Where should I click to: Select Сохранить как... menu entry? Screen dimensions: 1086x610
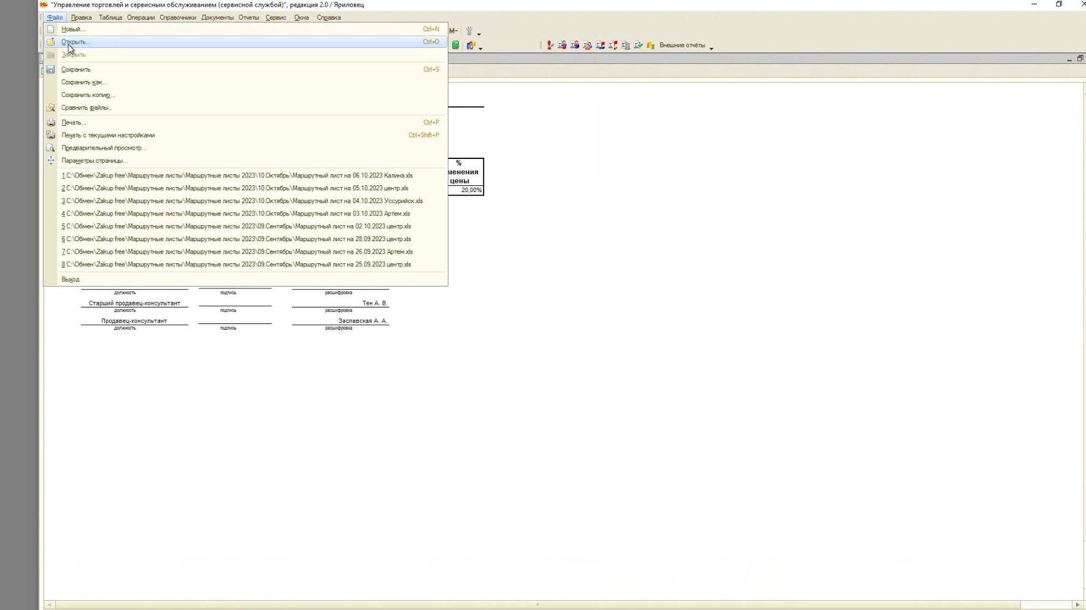[x=245, y=82]
